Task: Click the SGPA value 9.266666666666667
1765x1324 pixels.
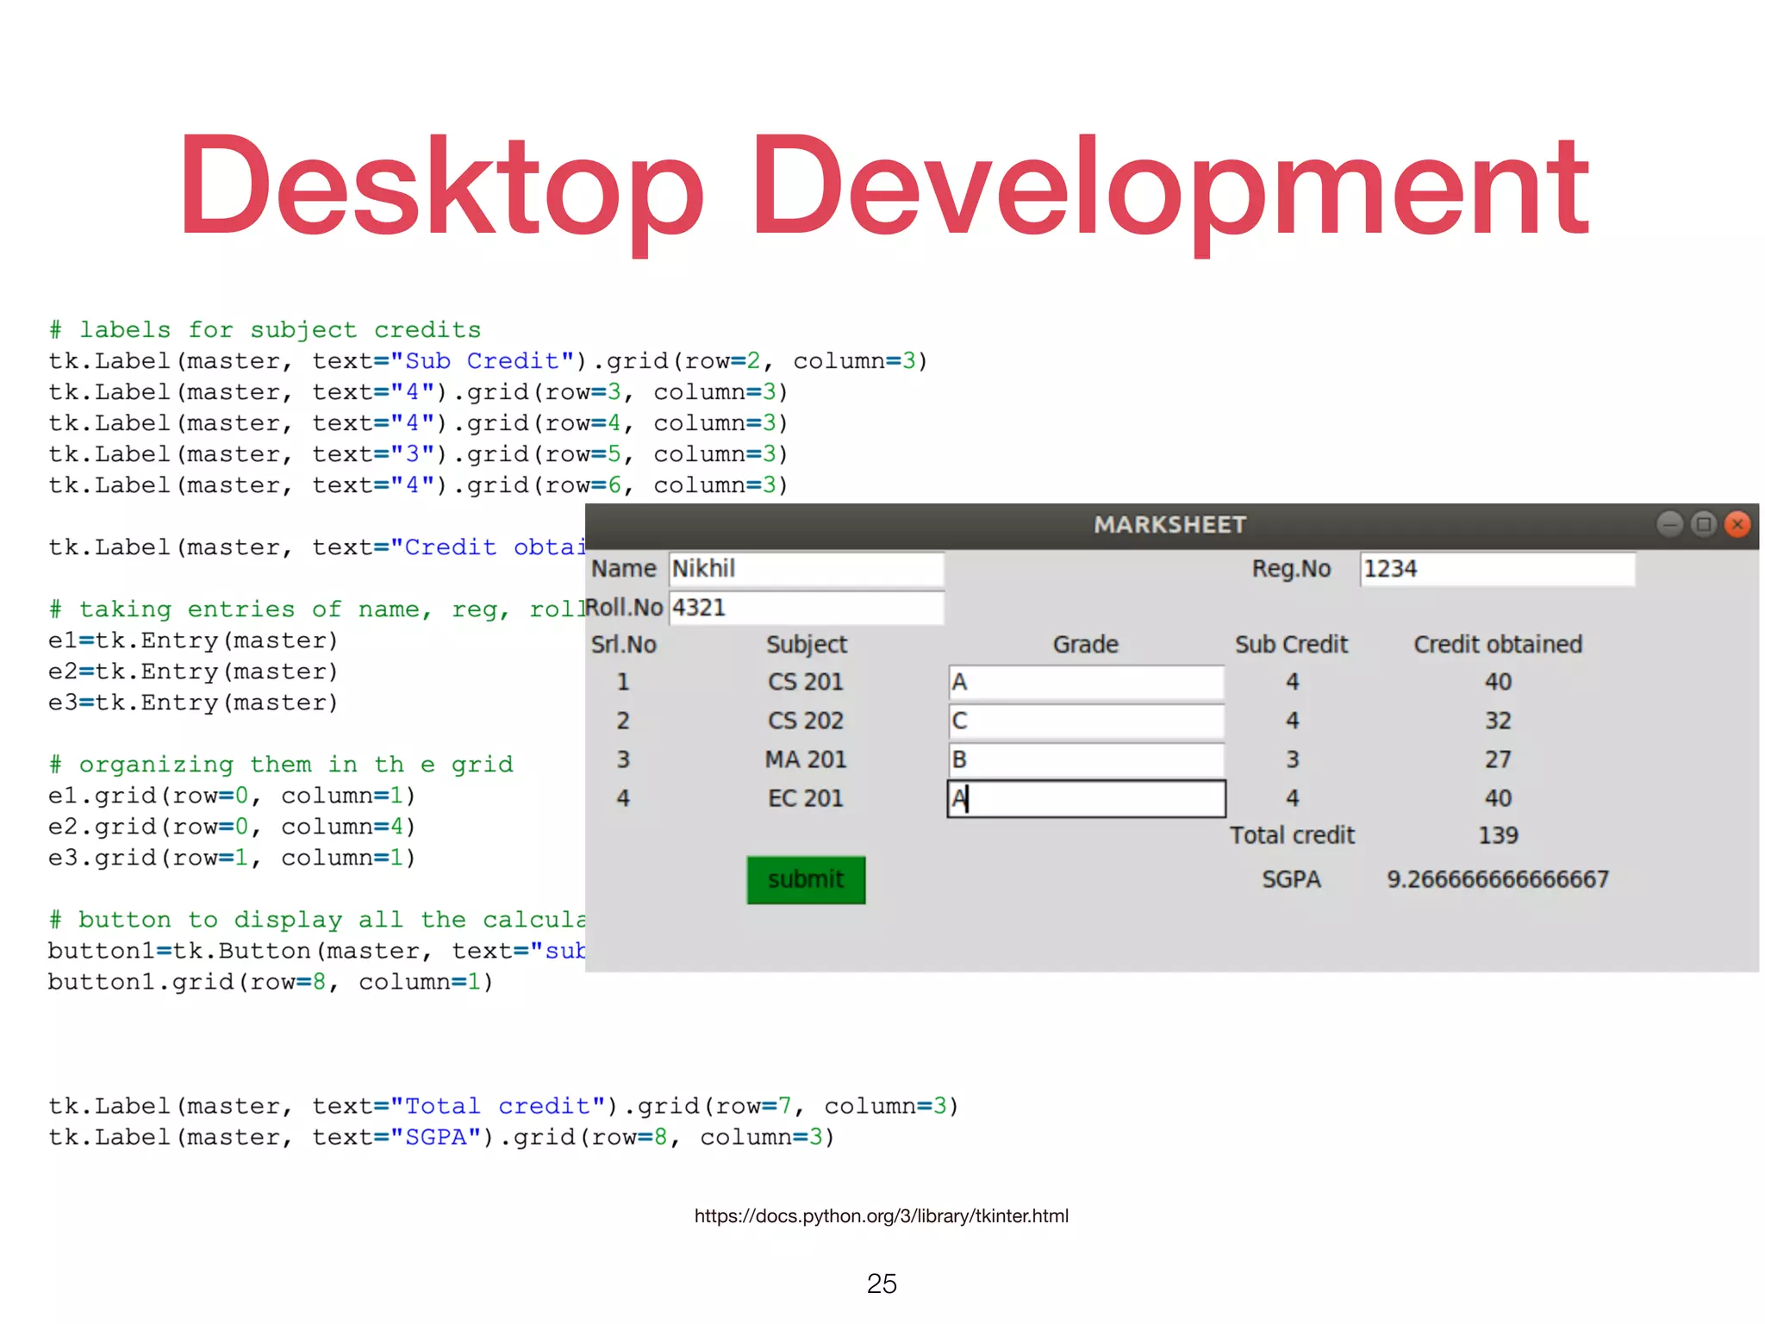Action: point(1498,879)
